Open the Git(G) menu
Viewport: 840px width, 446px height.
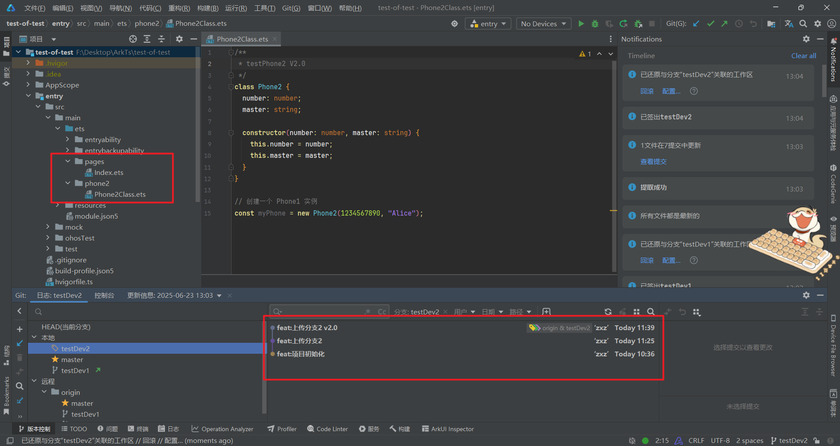coord(291,8)
